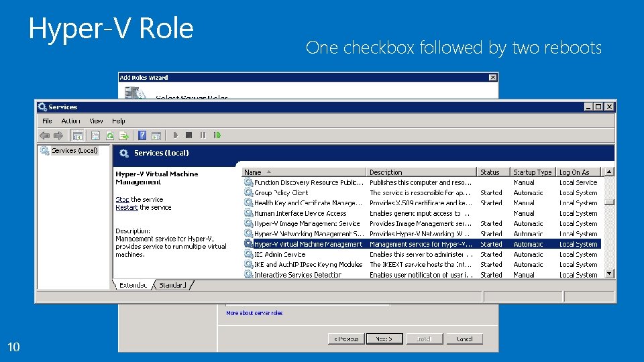
Task: Click the scrollbar down arrow in services list
Action: [610, 274]
